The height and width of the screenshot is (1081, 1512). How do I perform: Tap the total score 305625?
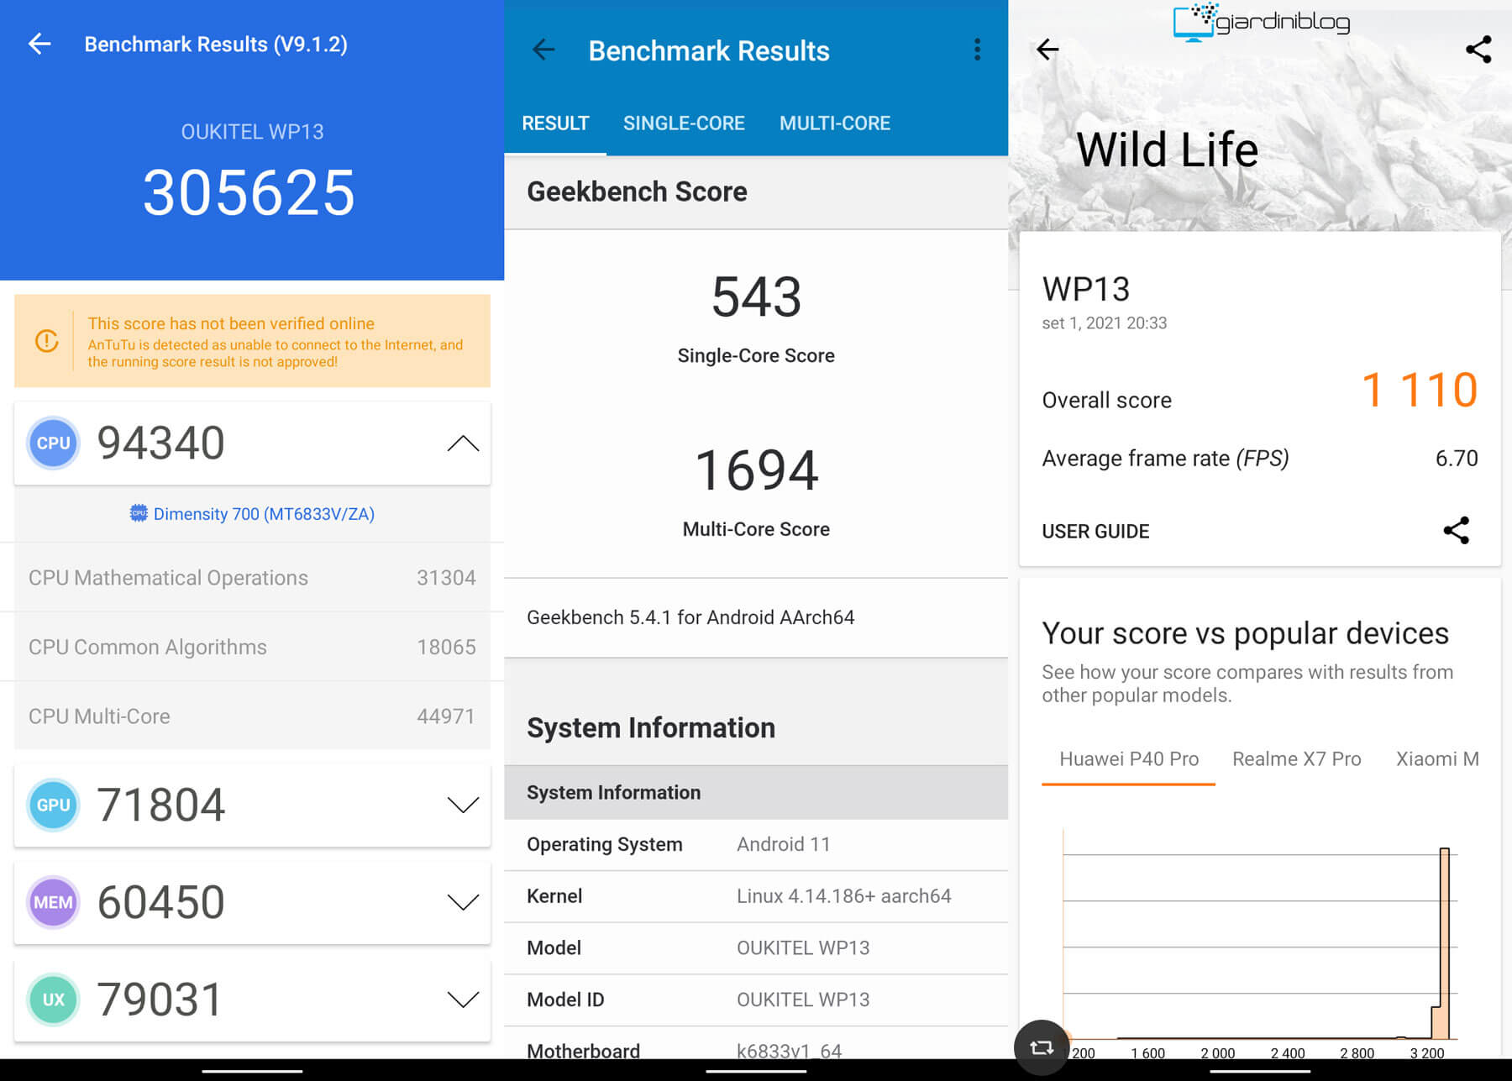pyautogui.click(x=249, y=192)
